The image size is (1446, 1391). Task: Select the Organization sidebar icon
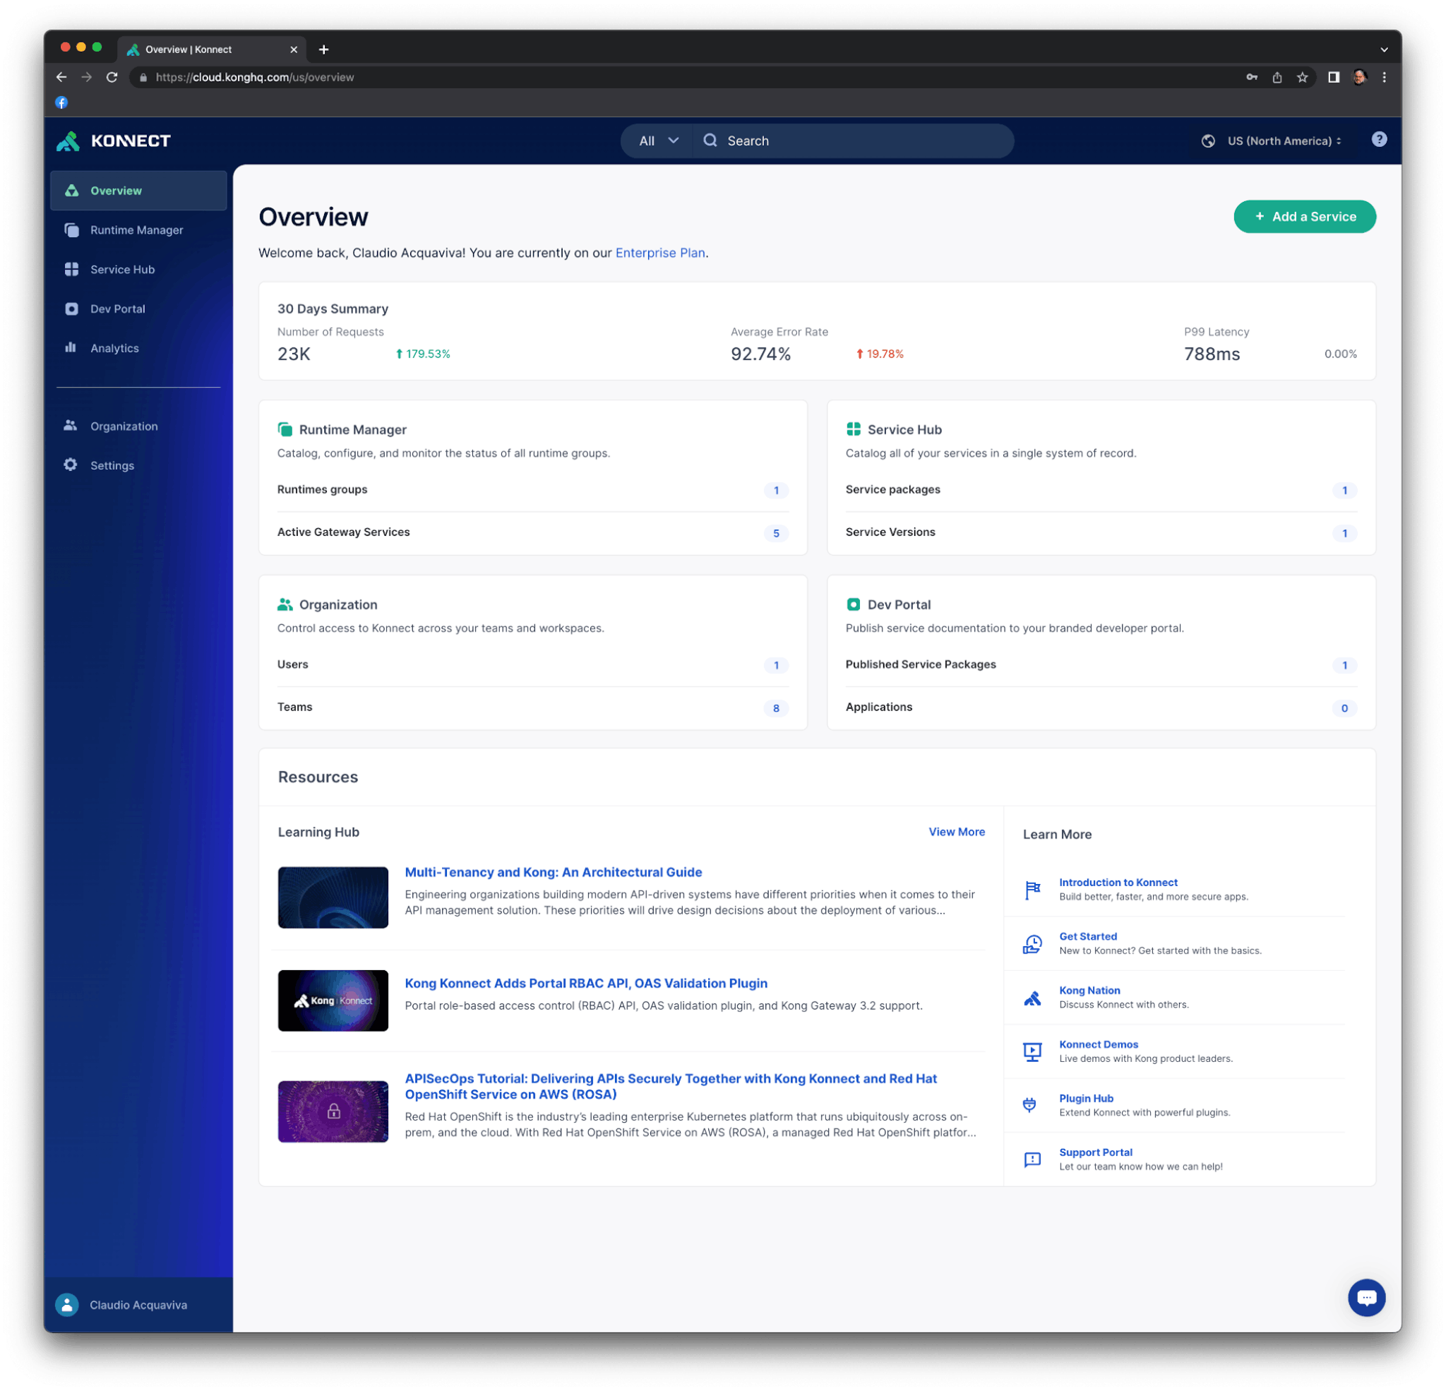point(71,426)
